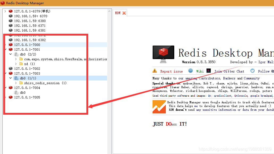Click red server icon for 127.0.0.1-7000
Viewport: 274px width, 154px height.
(x=11, y=45)
